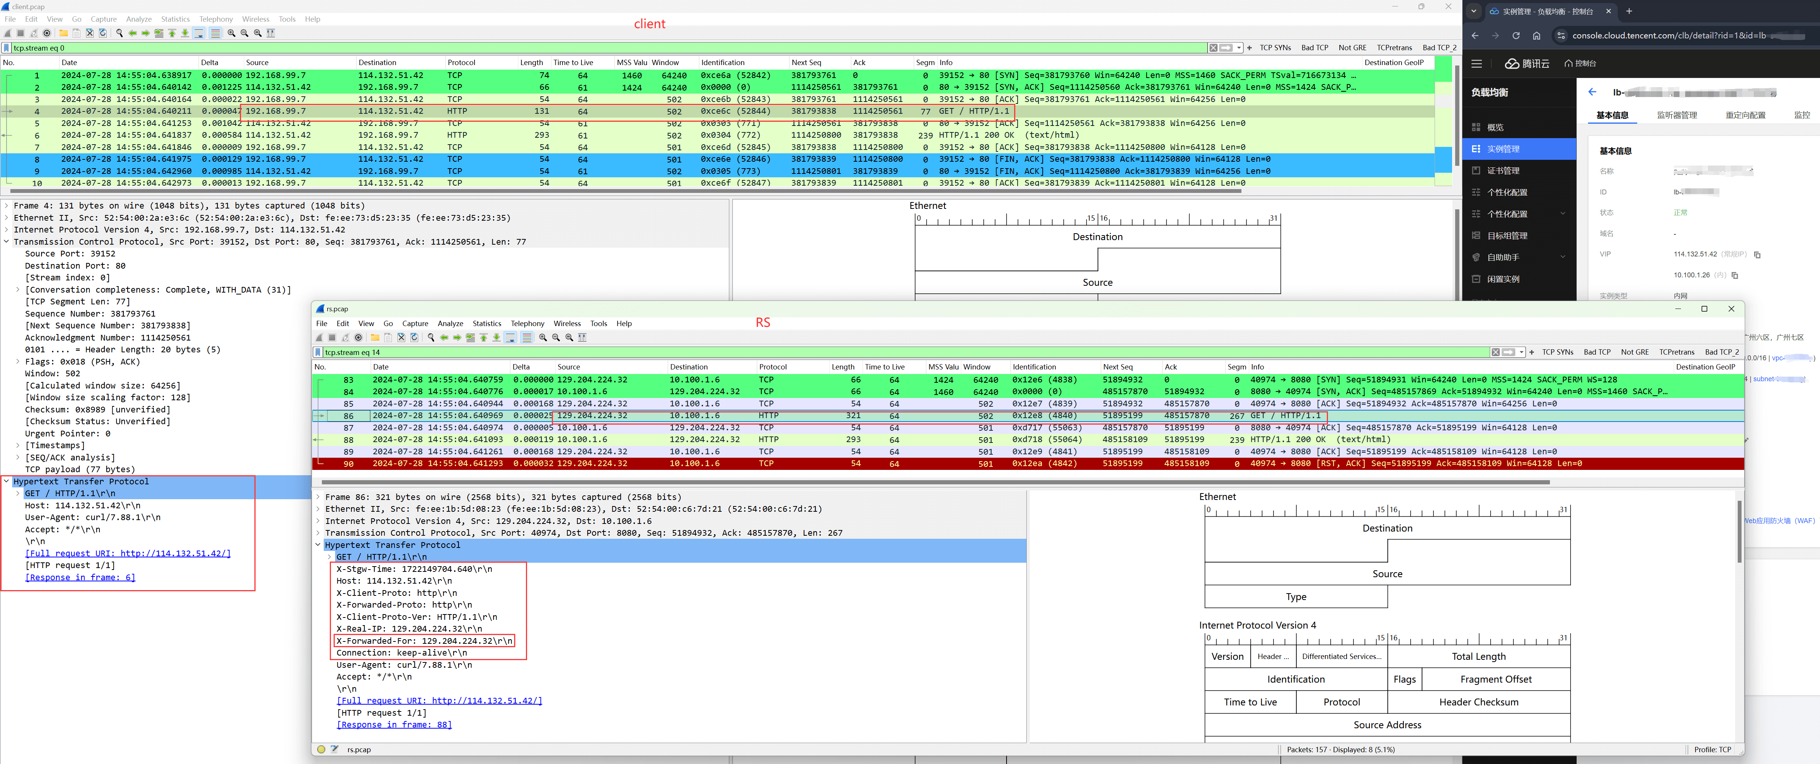Switch to 重定向配置 tab in Tencent console
1820x764 pixels.
(1745, 115)
